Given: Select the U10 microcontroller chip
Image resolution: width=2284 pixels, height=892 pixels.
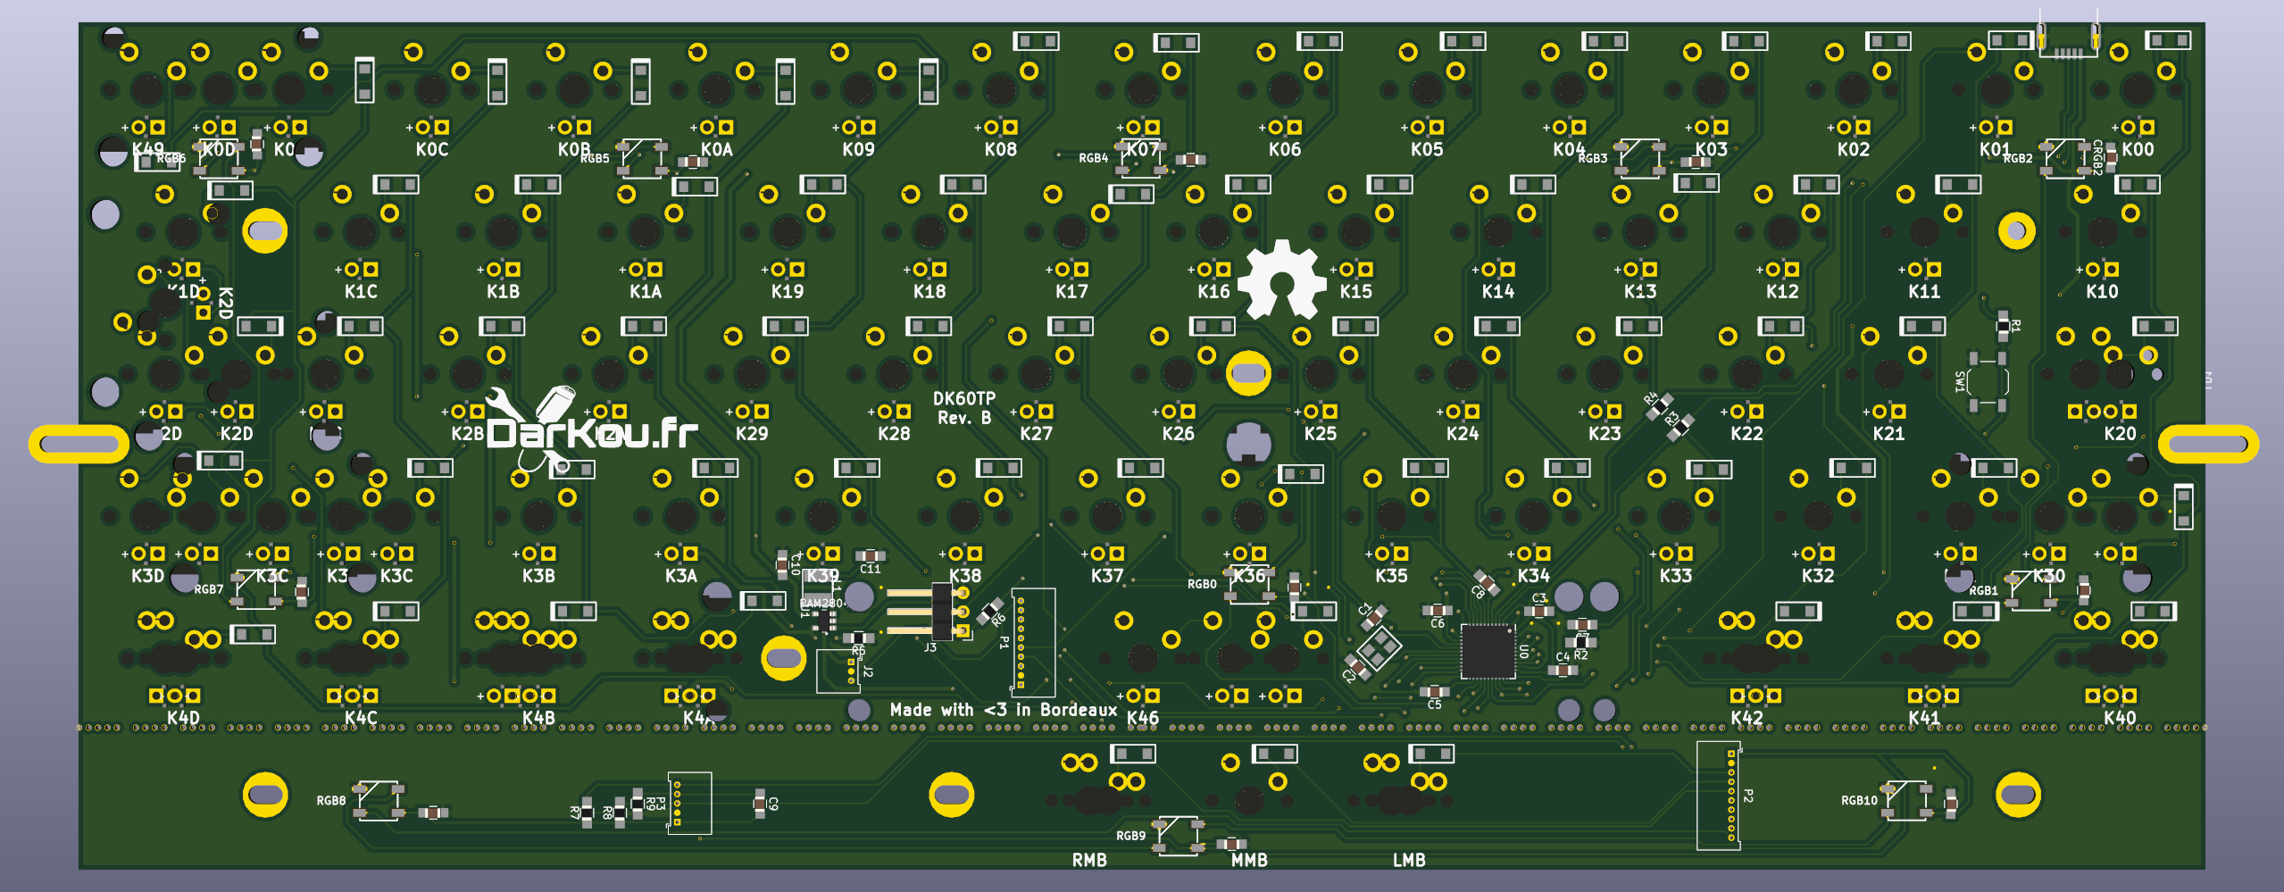Looking at the screenshot, I should click(1488, 651).
